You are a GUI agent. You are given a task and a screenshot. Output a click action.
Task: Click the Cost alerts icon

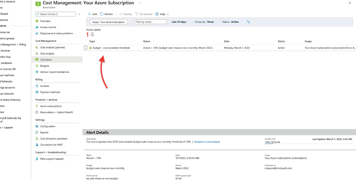tap(37, 60)
